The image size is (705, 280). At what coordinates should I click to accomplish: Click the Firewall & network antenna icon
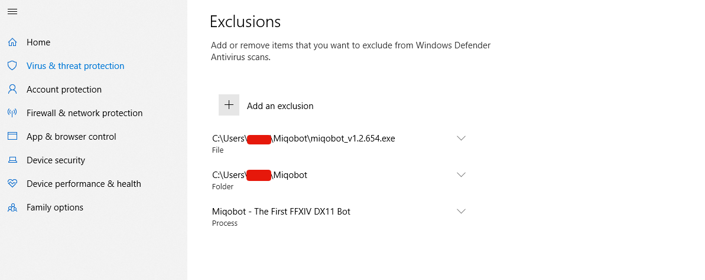[12, 113]
